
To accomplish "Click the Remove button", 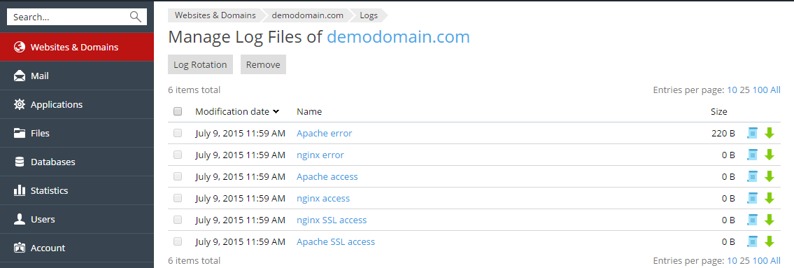I will (263, 64).
